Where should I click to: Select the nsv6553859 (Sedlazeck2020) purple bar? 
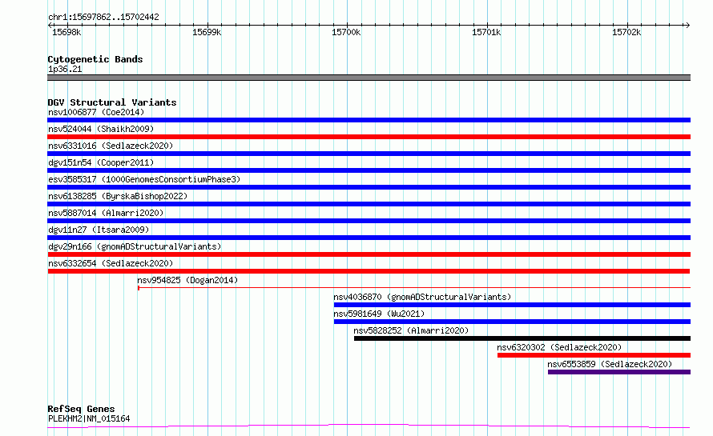tap(619, 372)
